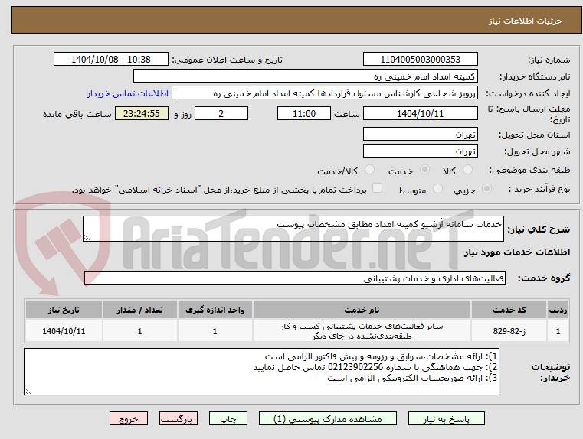Select the جزیی purchase type radio
Viewport: 583px width, 439px height.
tap(486, 188)
